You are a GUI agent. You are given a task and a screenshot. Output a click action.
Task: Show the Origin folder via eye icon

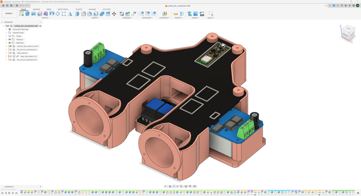click(10, 36)
